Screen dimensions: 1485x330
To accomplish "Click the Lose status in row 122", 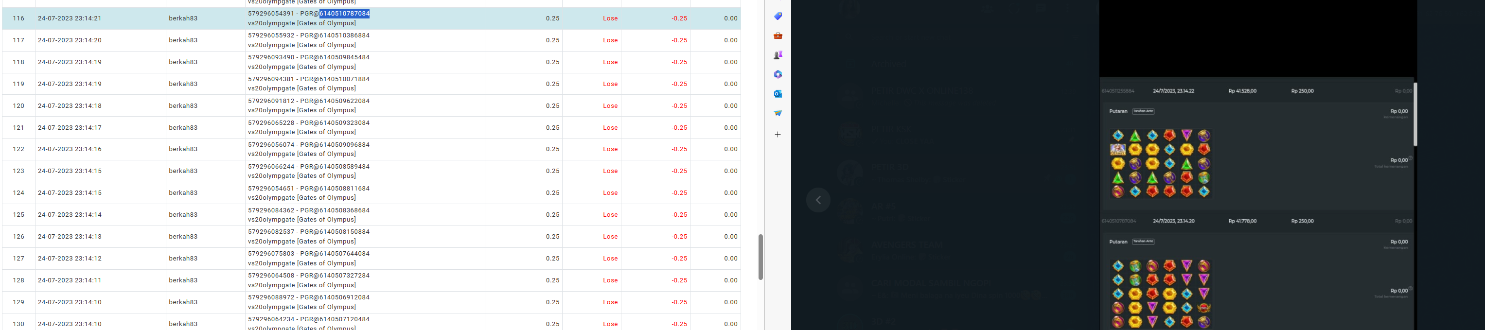I will [611, 149].
